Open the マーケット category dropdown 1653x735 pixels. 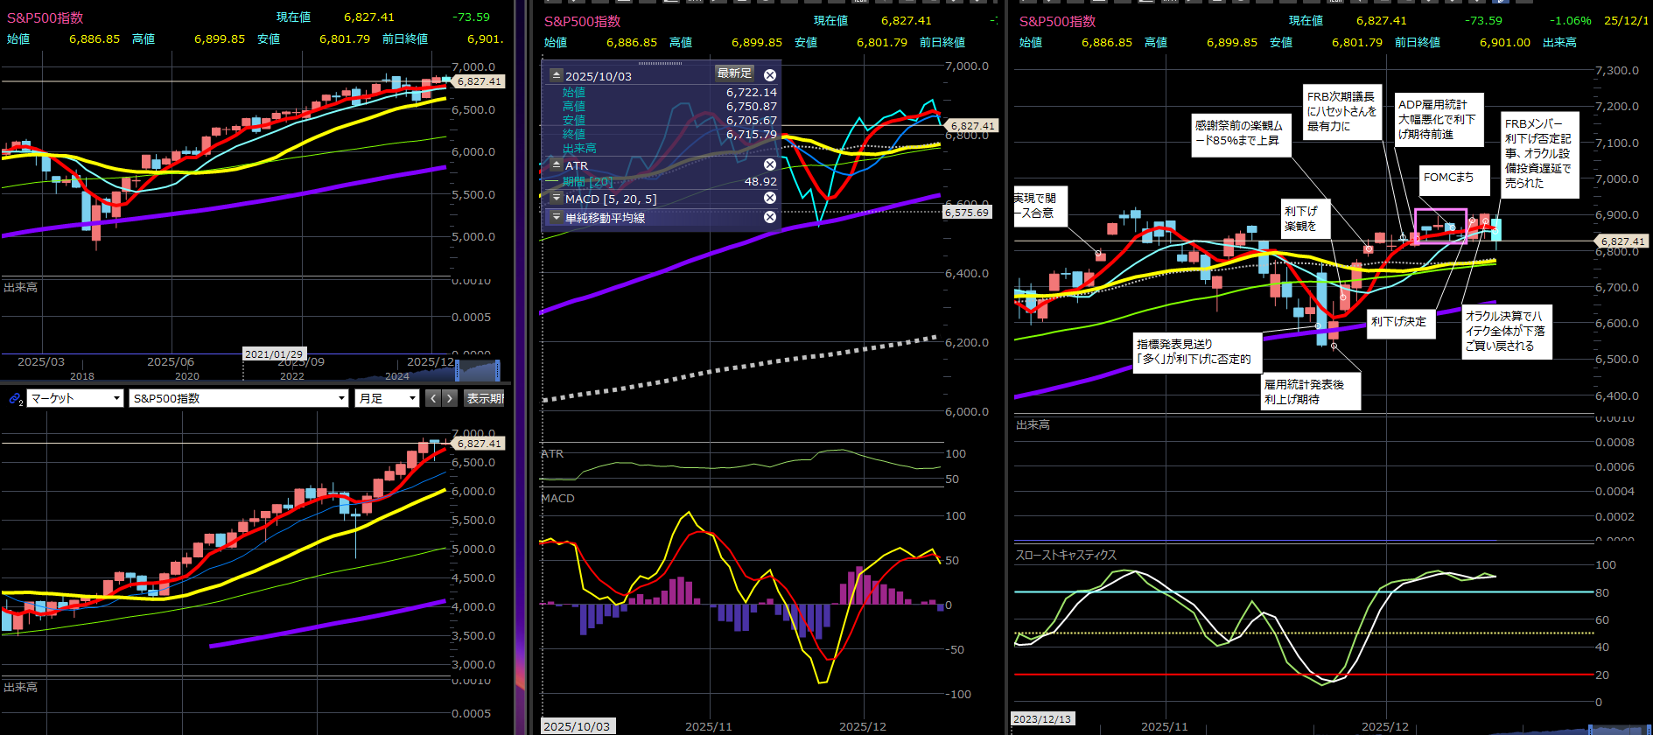(x=75, y=398)
